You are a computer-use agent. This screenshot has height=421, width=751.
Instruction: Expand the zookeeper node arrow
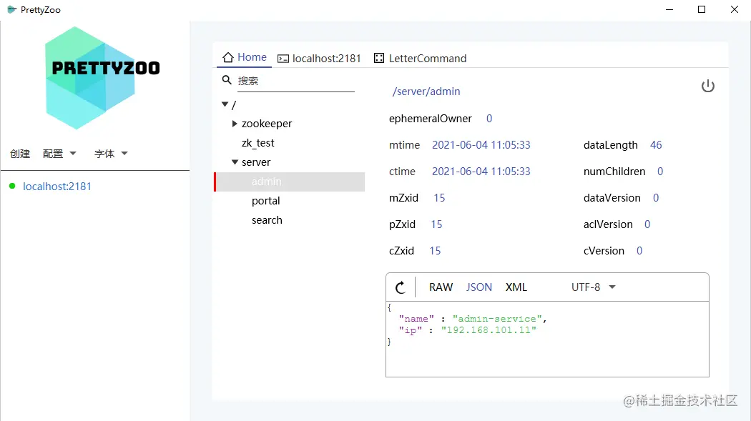235,124
